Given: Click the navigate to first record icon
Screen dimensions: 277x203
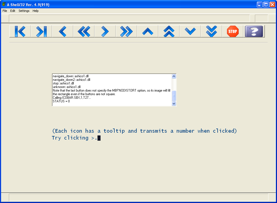Looking at the screenshot, I should 20,31.
